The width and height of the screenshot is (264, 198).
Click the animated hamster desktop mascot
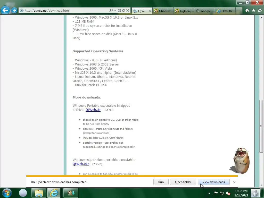241,161
